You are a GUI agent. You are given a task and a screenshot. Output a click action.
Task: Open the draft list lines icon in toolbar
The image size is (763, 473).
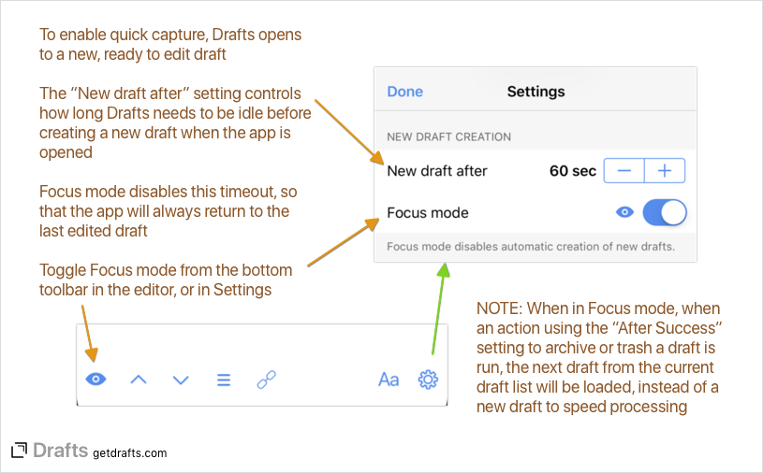pyautogui.click(x=224, y=380)
